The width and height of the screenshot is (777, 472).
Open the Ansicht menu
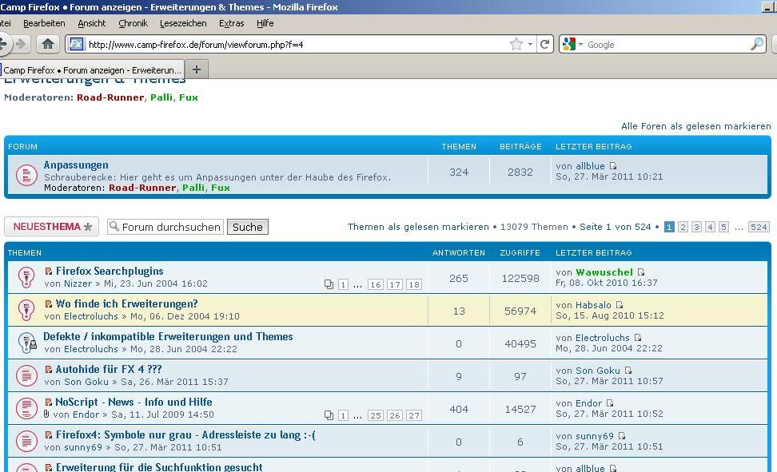click(x=92, y=23)
